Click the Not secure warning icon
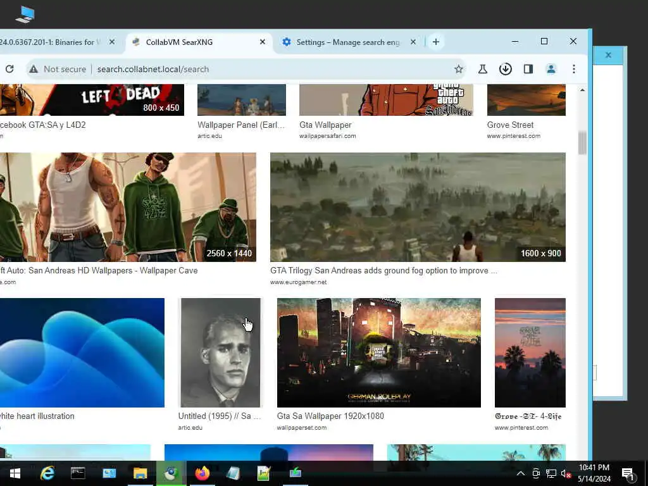The height and width of the screenshot is (486, 648). click(x=34, y=69)
